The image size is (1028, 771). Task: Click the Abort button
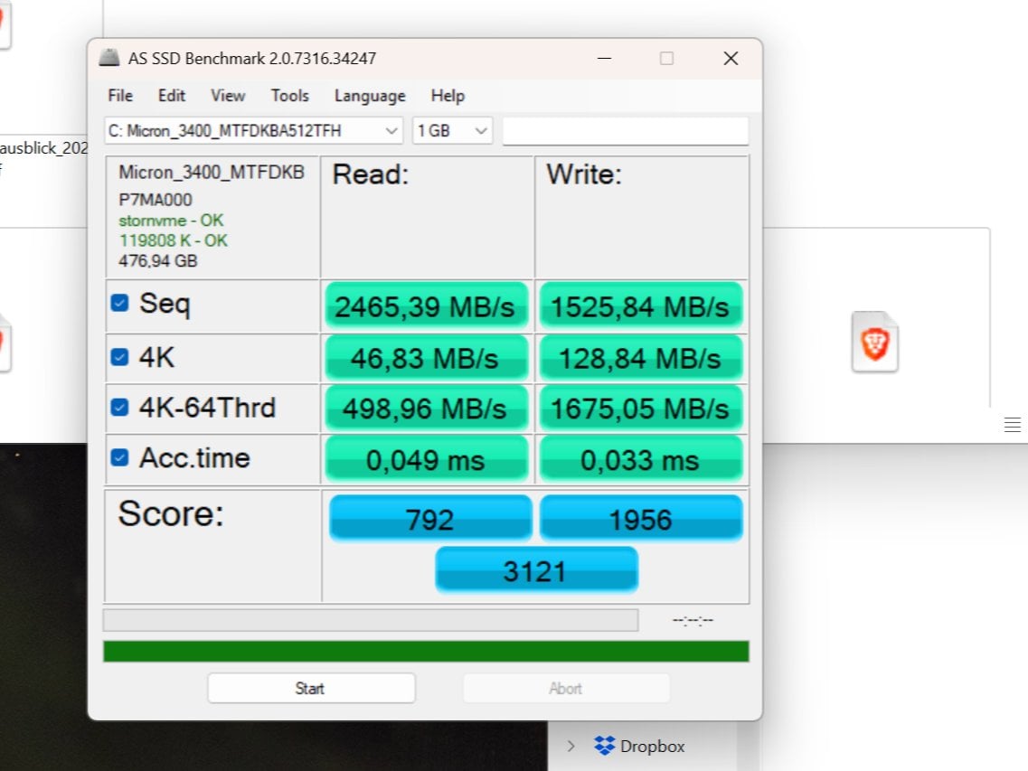click(566, 689)
